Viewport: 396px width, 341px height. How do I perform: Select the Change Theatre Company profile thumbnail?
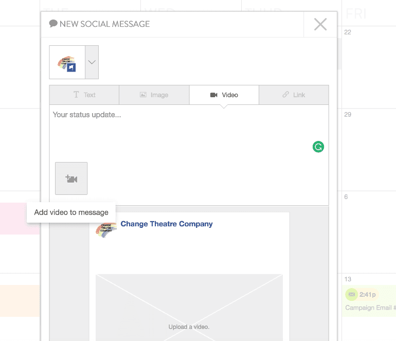coord(67,62)
